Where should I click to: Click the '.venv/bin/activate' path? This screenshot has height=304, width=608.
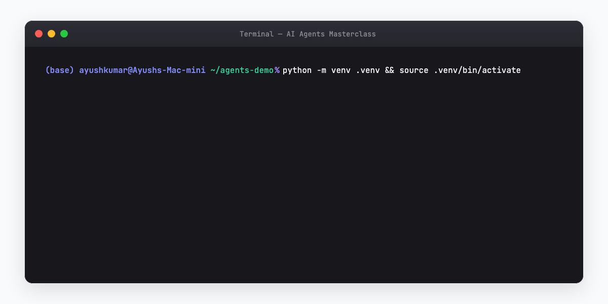(477, 70)
